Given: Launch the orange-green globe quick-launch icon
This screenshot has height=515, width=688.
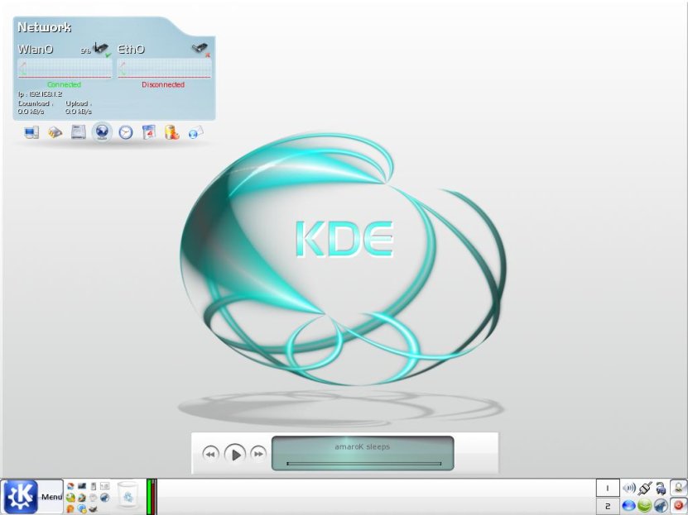Looking at the screenshot, I should pos(82,498).
